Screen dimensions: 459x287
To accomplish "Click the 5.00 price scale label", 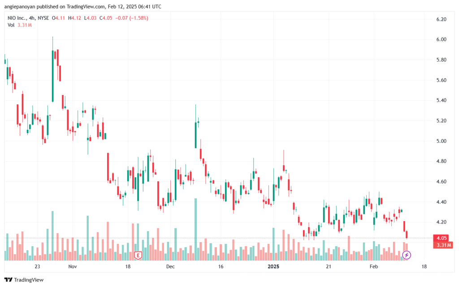I will pyautogui.click(x=442, y=141).
